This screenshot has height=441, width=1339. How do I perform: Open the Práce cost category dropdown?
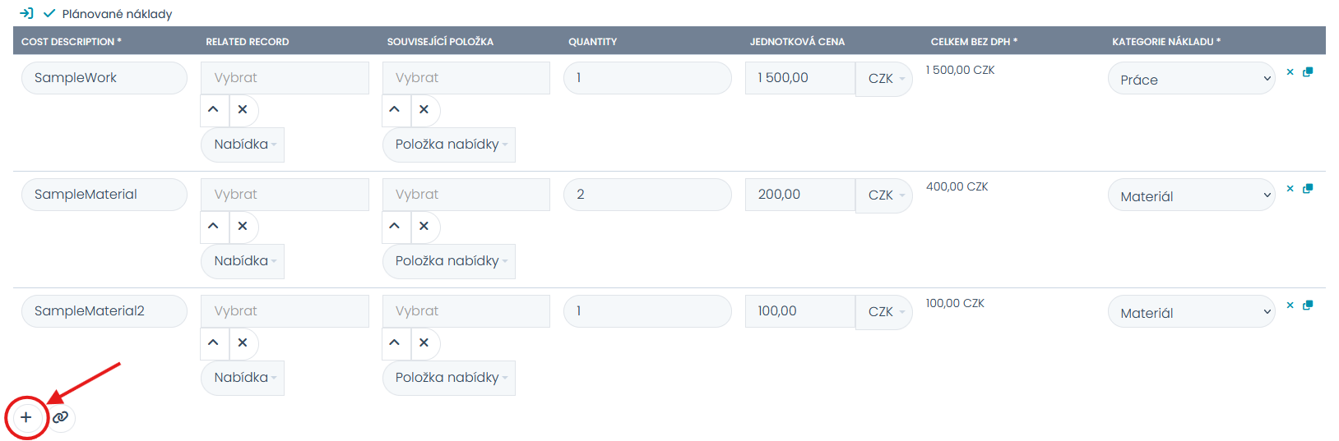(1190, 79)
